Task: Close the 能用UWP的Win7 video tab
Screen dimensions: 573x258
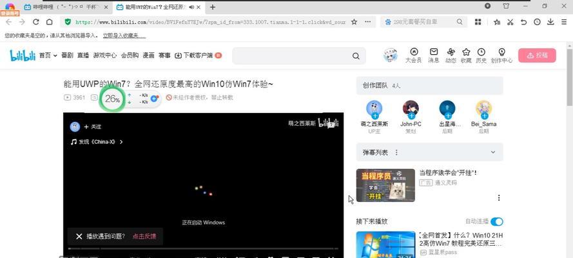Action: (200, 7)
